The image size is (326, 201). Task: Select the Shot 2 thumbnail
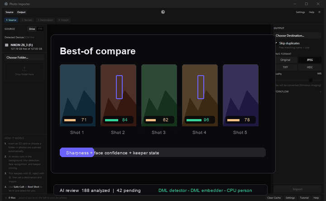pyautogui.click(x=118, y=95)
